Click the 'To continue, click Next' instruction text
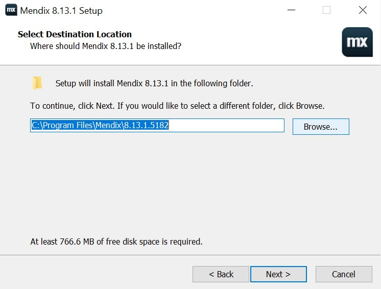This screenshot has width=381, height=289. pos(177,106)
